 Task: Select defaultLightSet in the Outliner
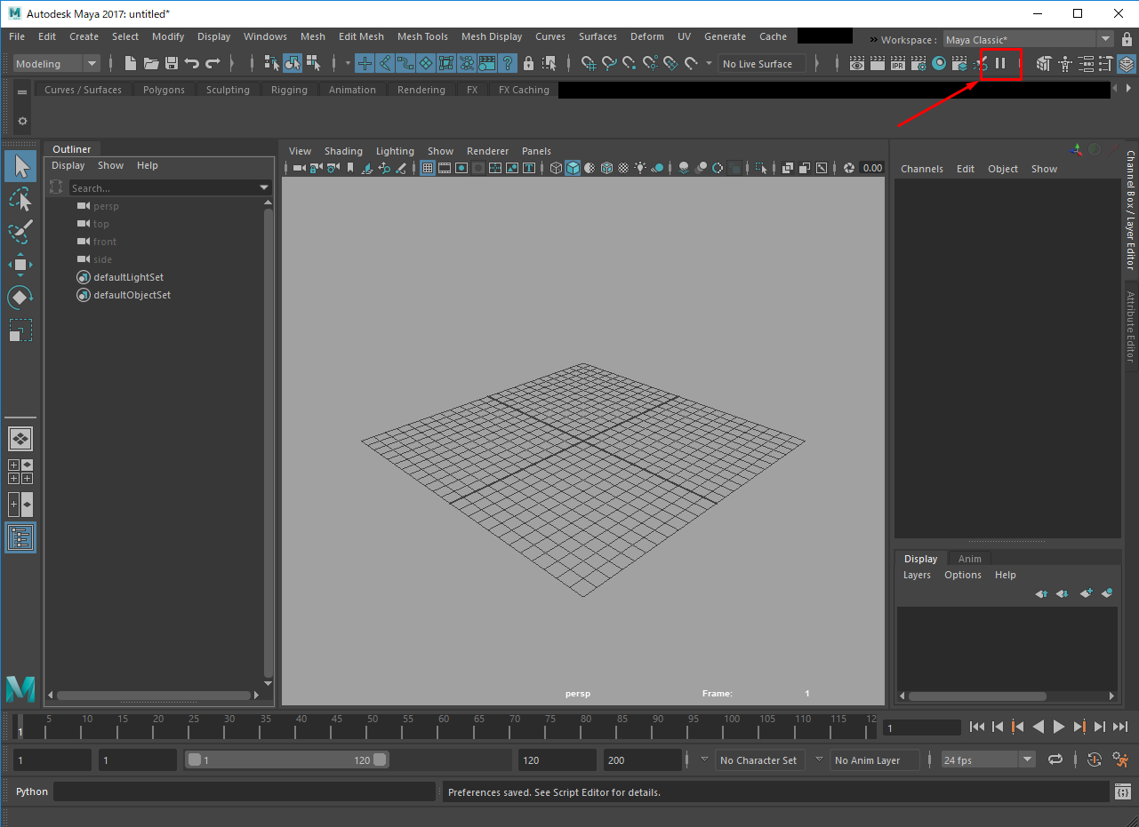(x=128, y=277)
